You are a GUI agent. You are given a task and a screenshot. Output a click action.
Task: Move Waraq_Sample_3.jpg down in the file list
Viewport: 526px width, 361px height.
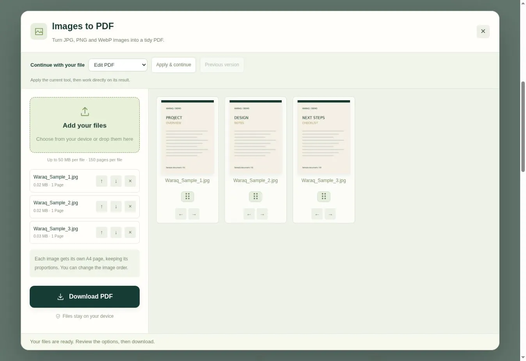tap(116, 232)
